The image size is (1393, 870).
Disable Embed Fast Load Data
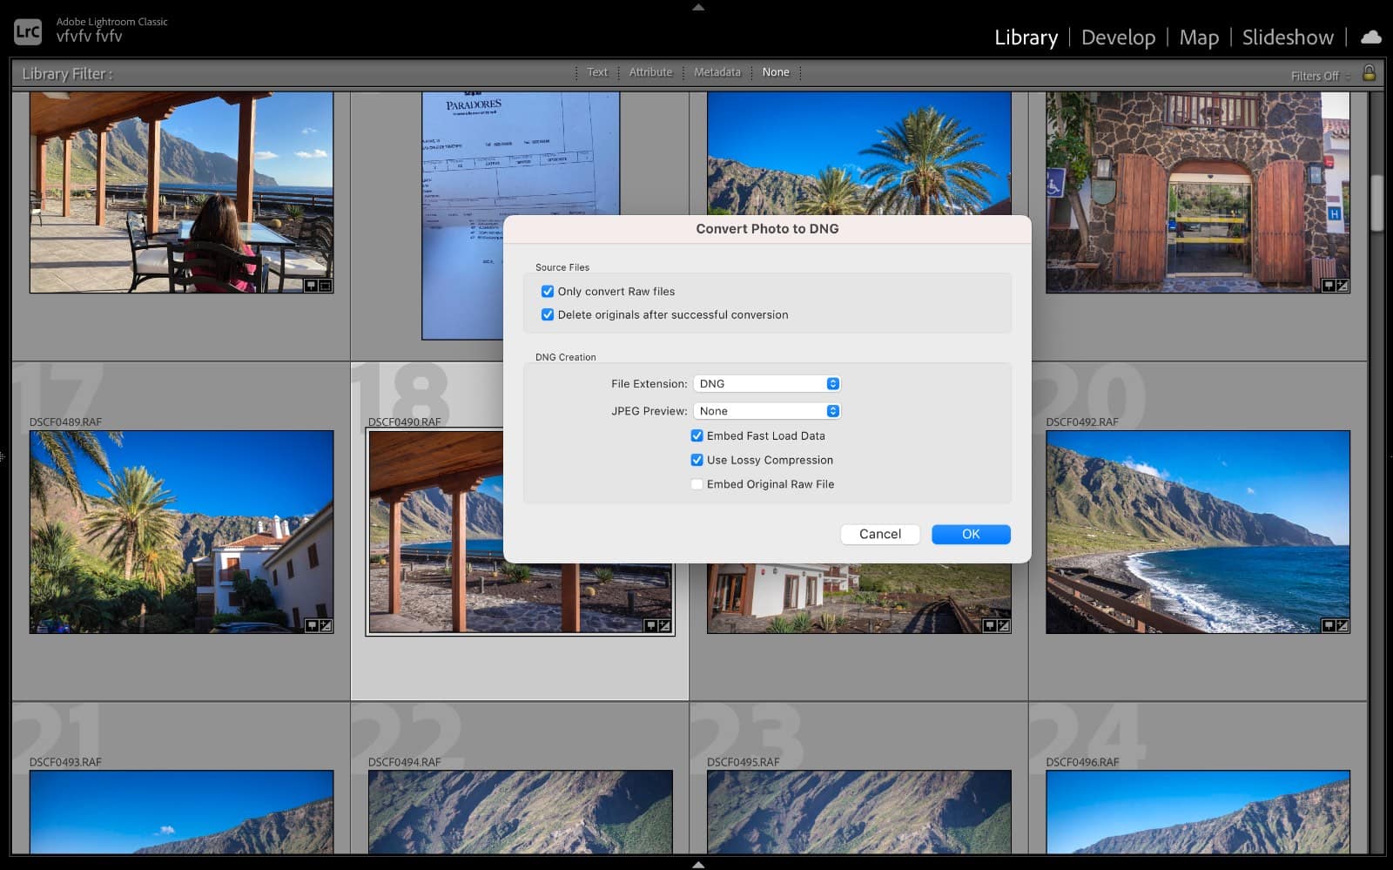[696, 436]
